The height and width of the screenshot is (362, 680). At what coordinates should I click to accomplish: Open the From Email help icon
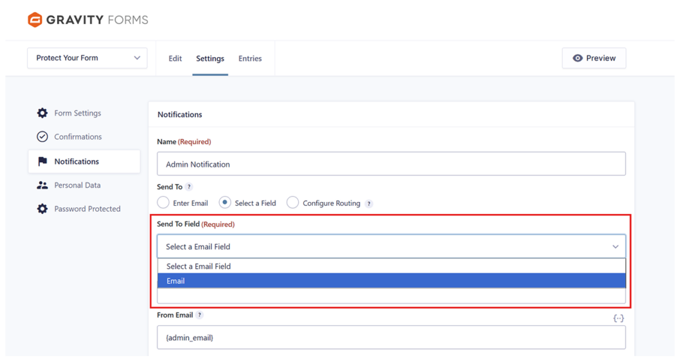point(199,316)
